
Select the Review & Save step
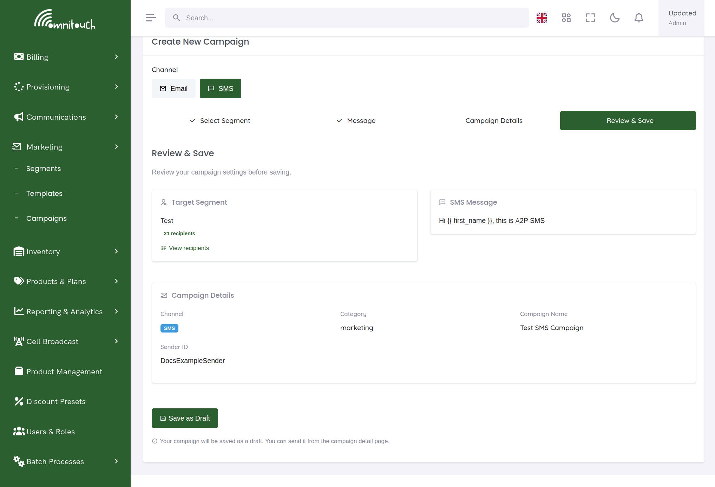pyautogui.click(x=628, y=120)
